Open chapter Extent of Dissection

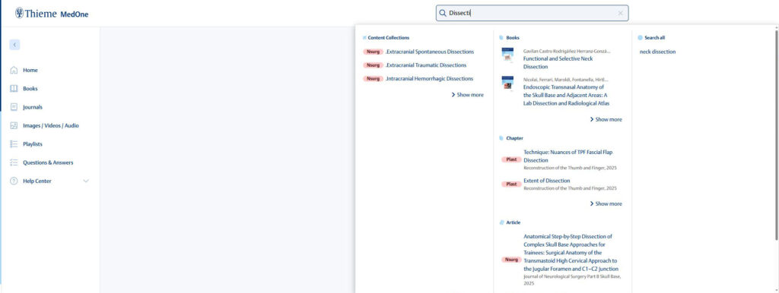(x=546, y=181)
